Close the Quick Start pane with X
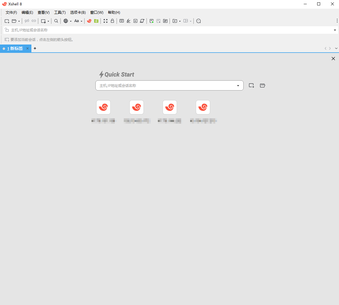The height and width of the screenshot is (305, 339). pyautogui.click(x=333, y=59)
